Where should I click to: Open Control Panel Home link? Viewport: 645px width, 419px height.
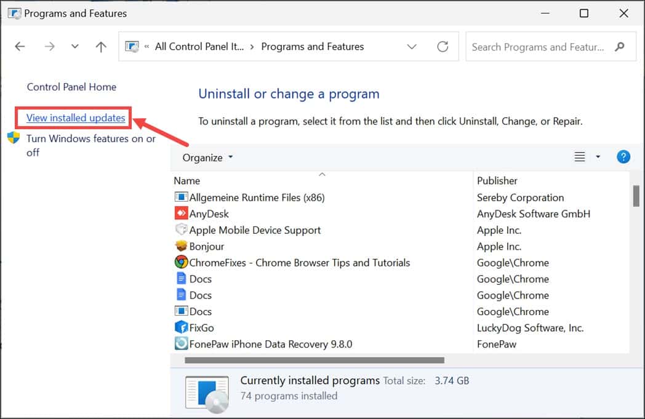71,87
